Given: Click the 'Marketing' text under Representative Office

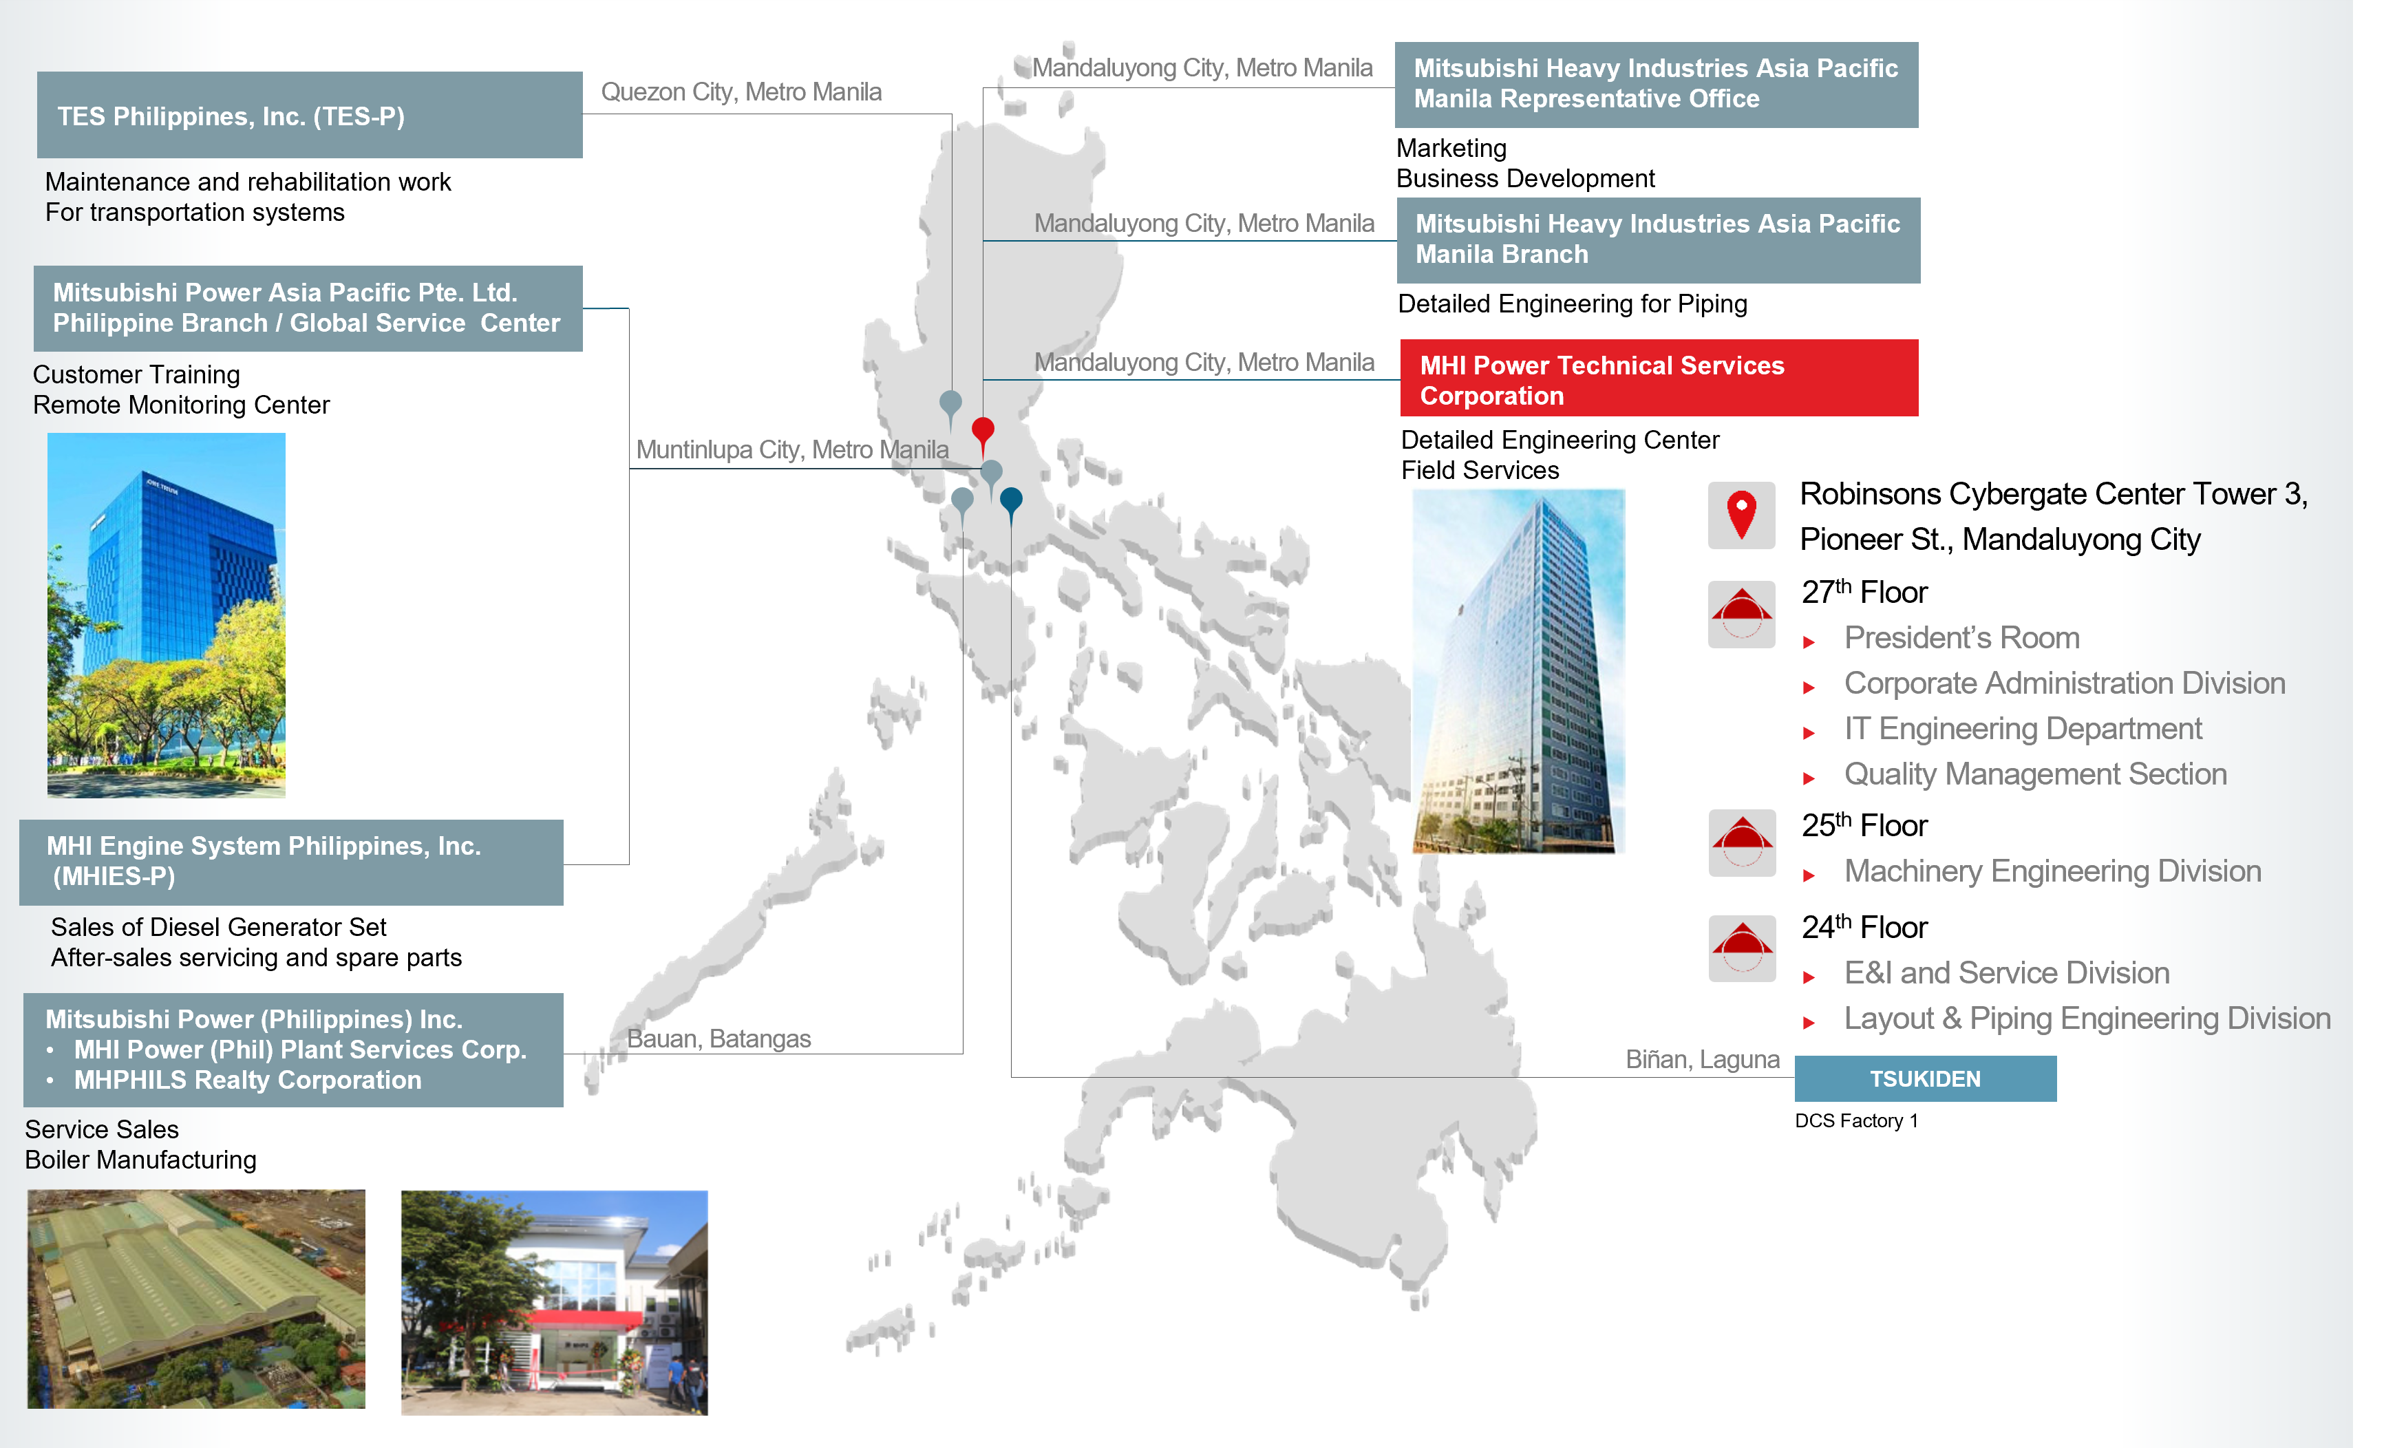Looking at the screenshot, I should coord(1451,149).
